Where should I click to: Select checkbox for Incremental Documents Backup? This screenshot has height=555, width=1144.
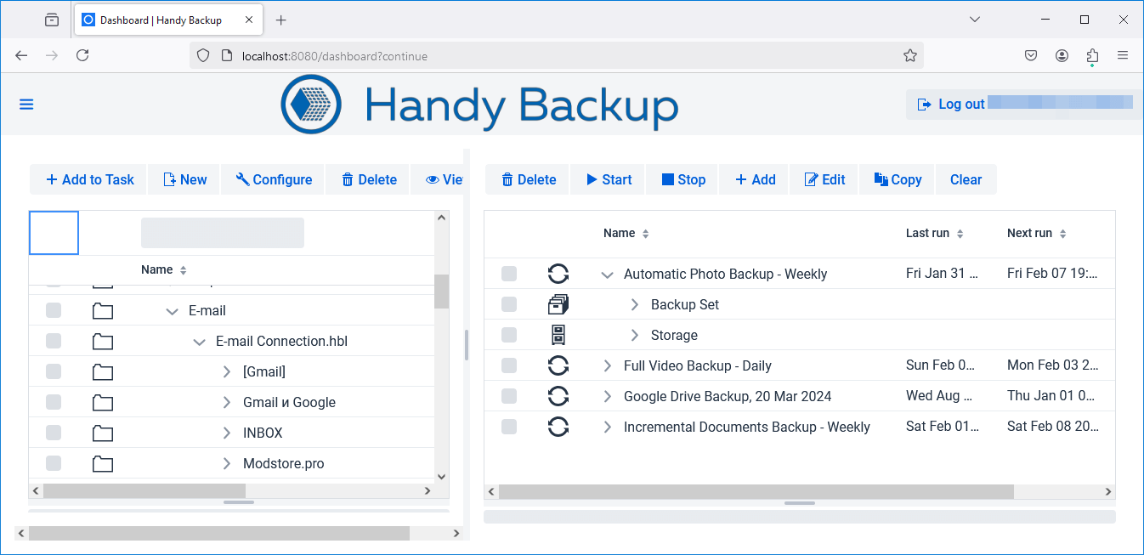[509, 427]
